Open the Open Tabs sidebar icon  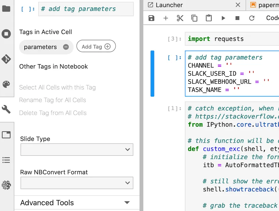pos(6,135)
